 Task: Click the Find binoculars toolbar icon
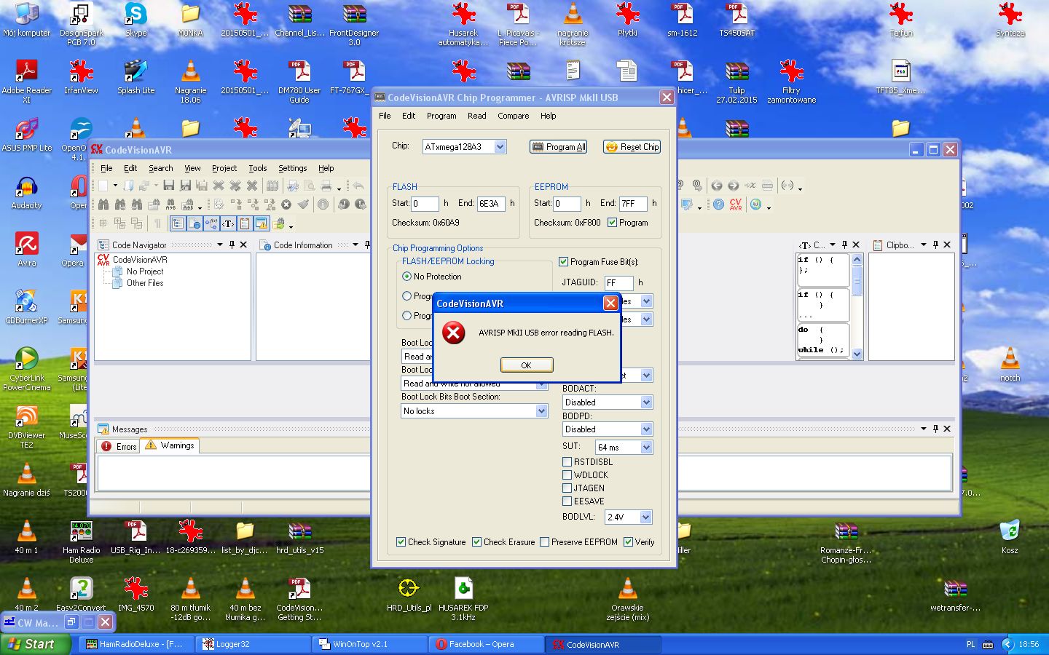coord(103,205)
